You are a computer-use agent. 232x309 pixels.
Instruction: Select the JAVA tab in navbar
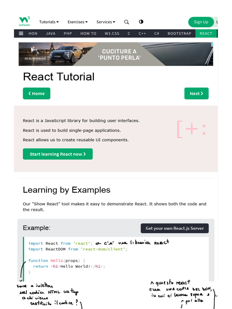[51, 33]
